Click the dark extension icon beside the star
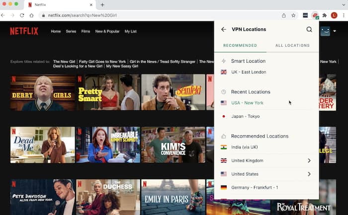The image size is (348, 215). tap(305, 15)
